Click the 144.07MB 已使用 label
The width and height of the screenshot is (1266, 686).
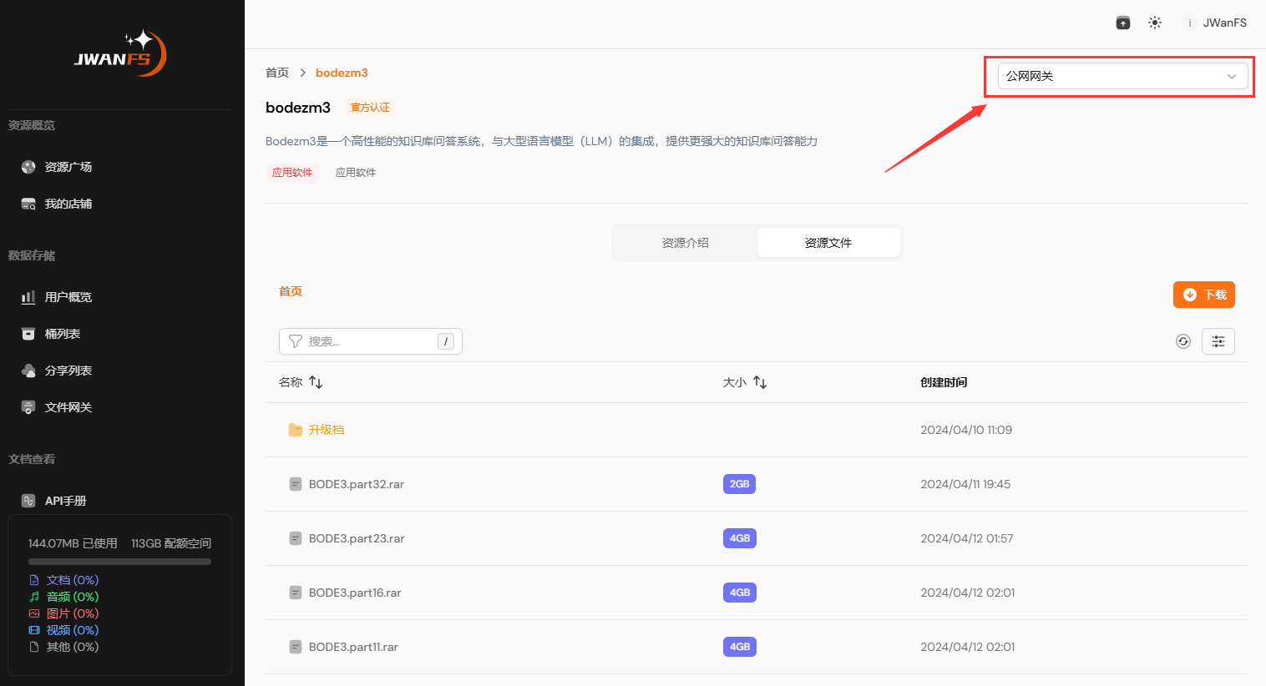click(x=73, y=543)
